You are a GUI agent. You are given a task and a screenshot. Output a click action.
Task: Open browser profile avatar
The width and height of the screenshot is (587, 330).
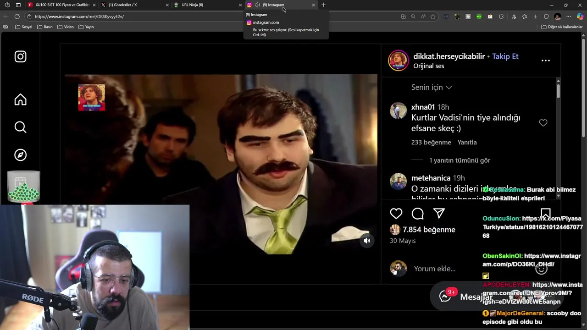(558, 16)
